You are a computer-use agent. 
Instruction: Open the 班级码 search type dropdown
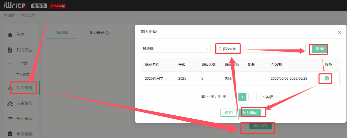(176, 49)
